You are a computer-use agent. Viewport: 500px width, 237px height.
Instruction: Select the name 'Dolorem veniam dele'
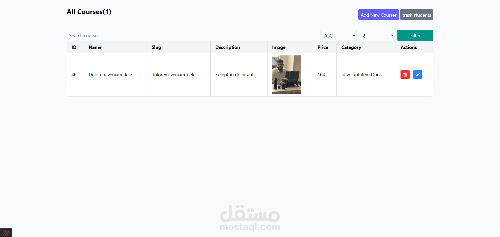(110, 75)
